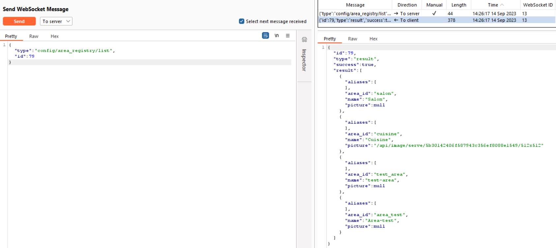
Task: Toggle the message editor word wrap icon
Action: click(265, 36)
